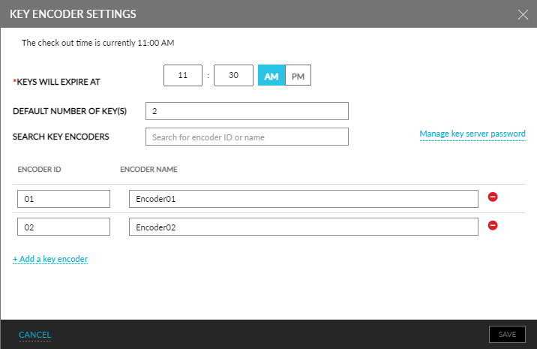Cancel the key encoder settings changes
This screenshot has width=537, height=349.
point(35,335)
